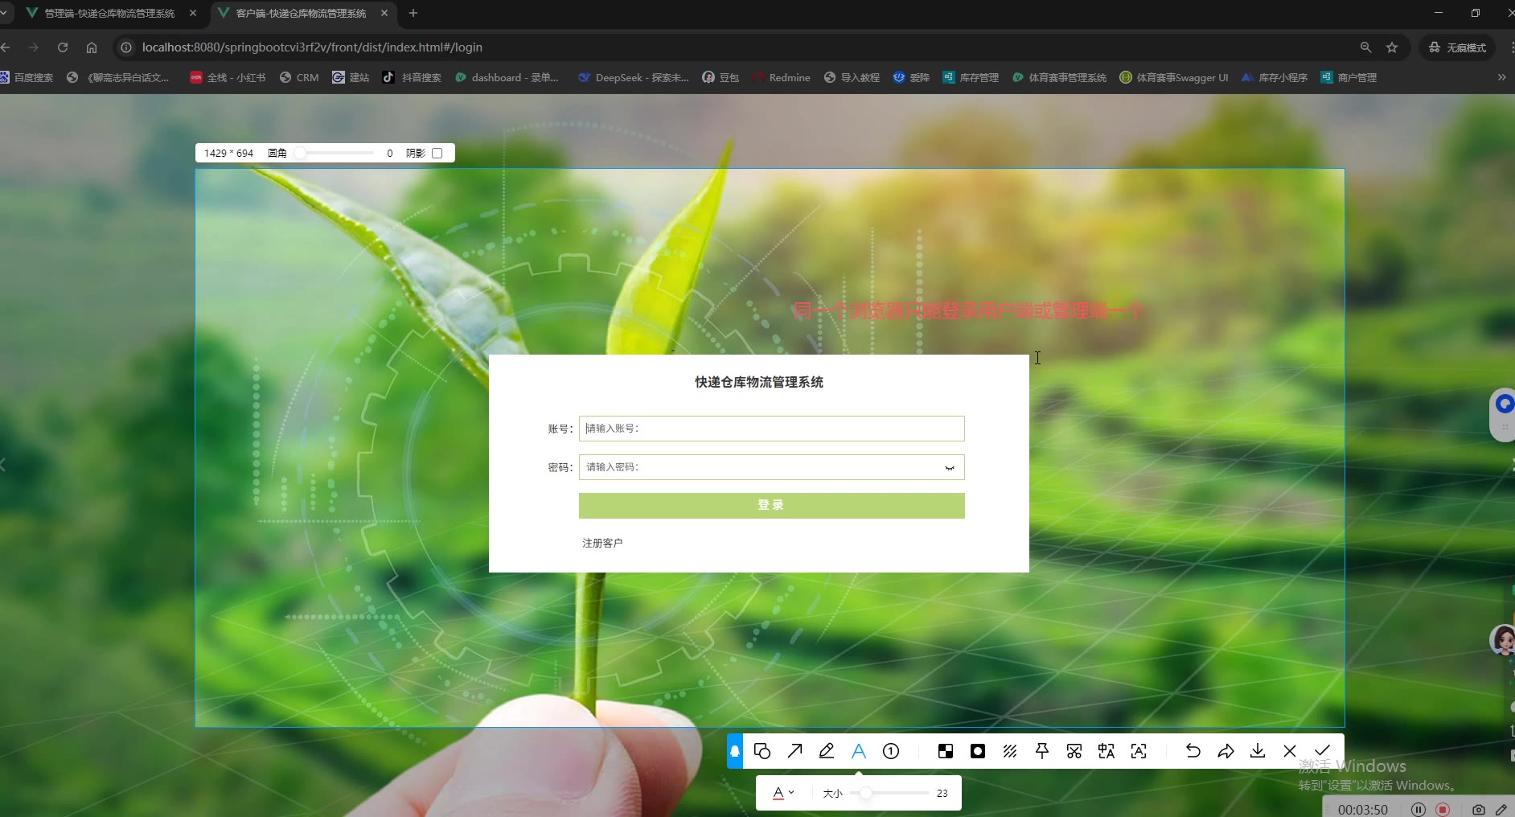
Task: Undo the last annotation
Action: 1193,751
